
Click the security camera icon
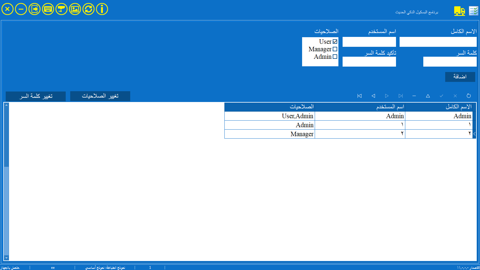(x=61, y=9)
